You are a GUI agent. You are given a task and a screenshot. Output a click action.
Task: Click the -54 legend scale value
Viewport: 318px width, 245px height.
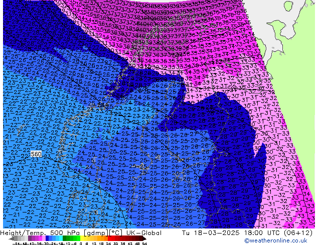(16, 243)
